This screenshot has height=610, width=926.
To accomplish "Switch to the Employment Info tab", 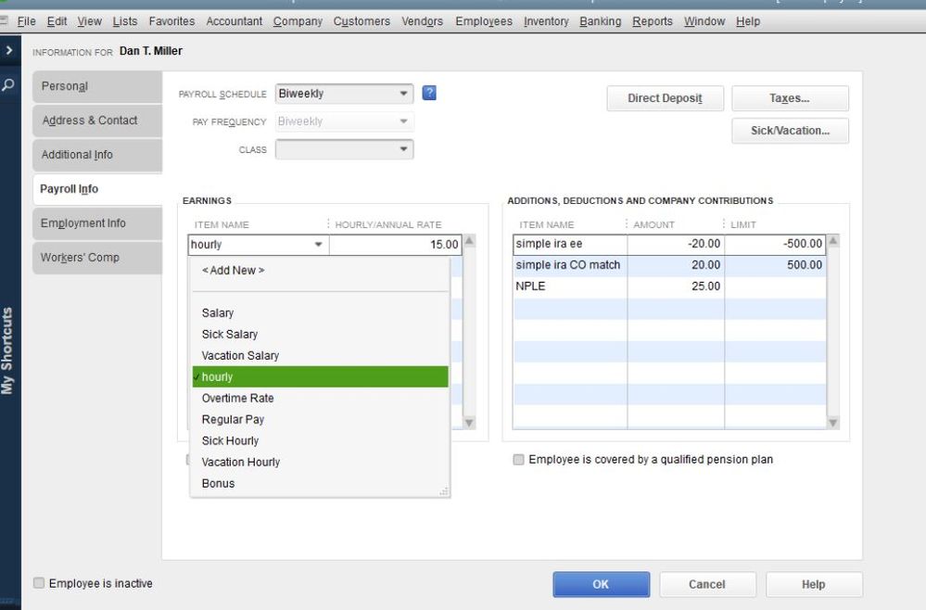I will (97, 223).
